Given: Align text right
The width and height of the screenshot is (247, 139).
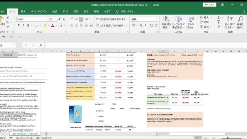Looking at the screenshot, I should pyautogui.click(x=81, y=25).
